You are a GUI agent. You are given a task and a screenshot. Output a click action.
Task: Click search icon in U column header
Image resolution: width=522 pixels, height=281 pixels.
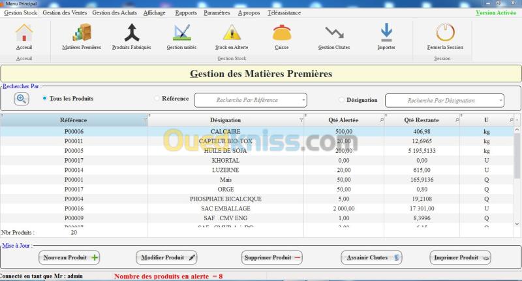(511, 120)
